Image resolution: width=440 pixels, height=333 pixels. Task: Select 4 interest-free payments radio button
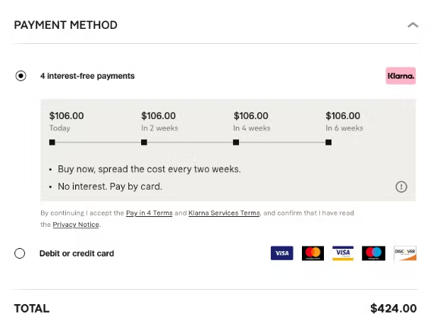[20, 76]
